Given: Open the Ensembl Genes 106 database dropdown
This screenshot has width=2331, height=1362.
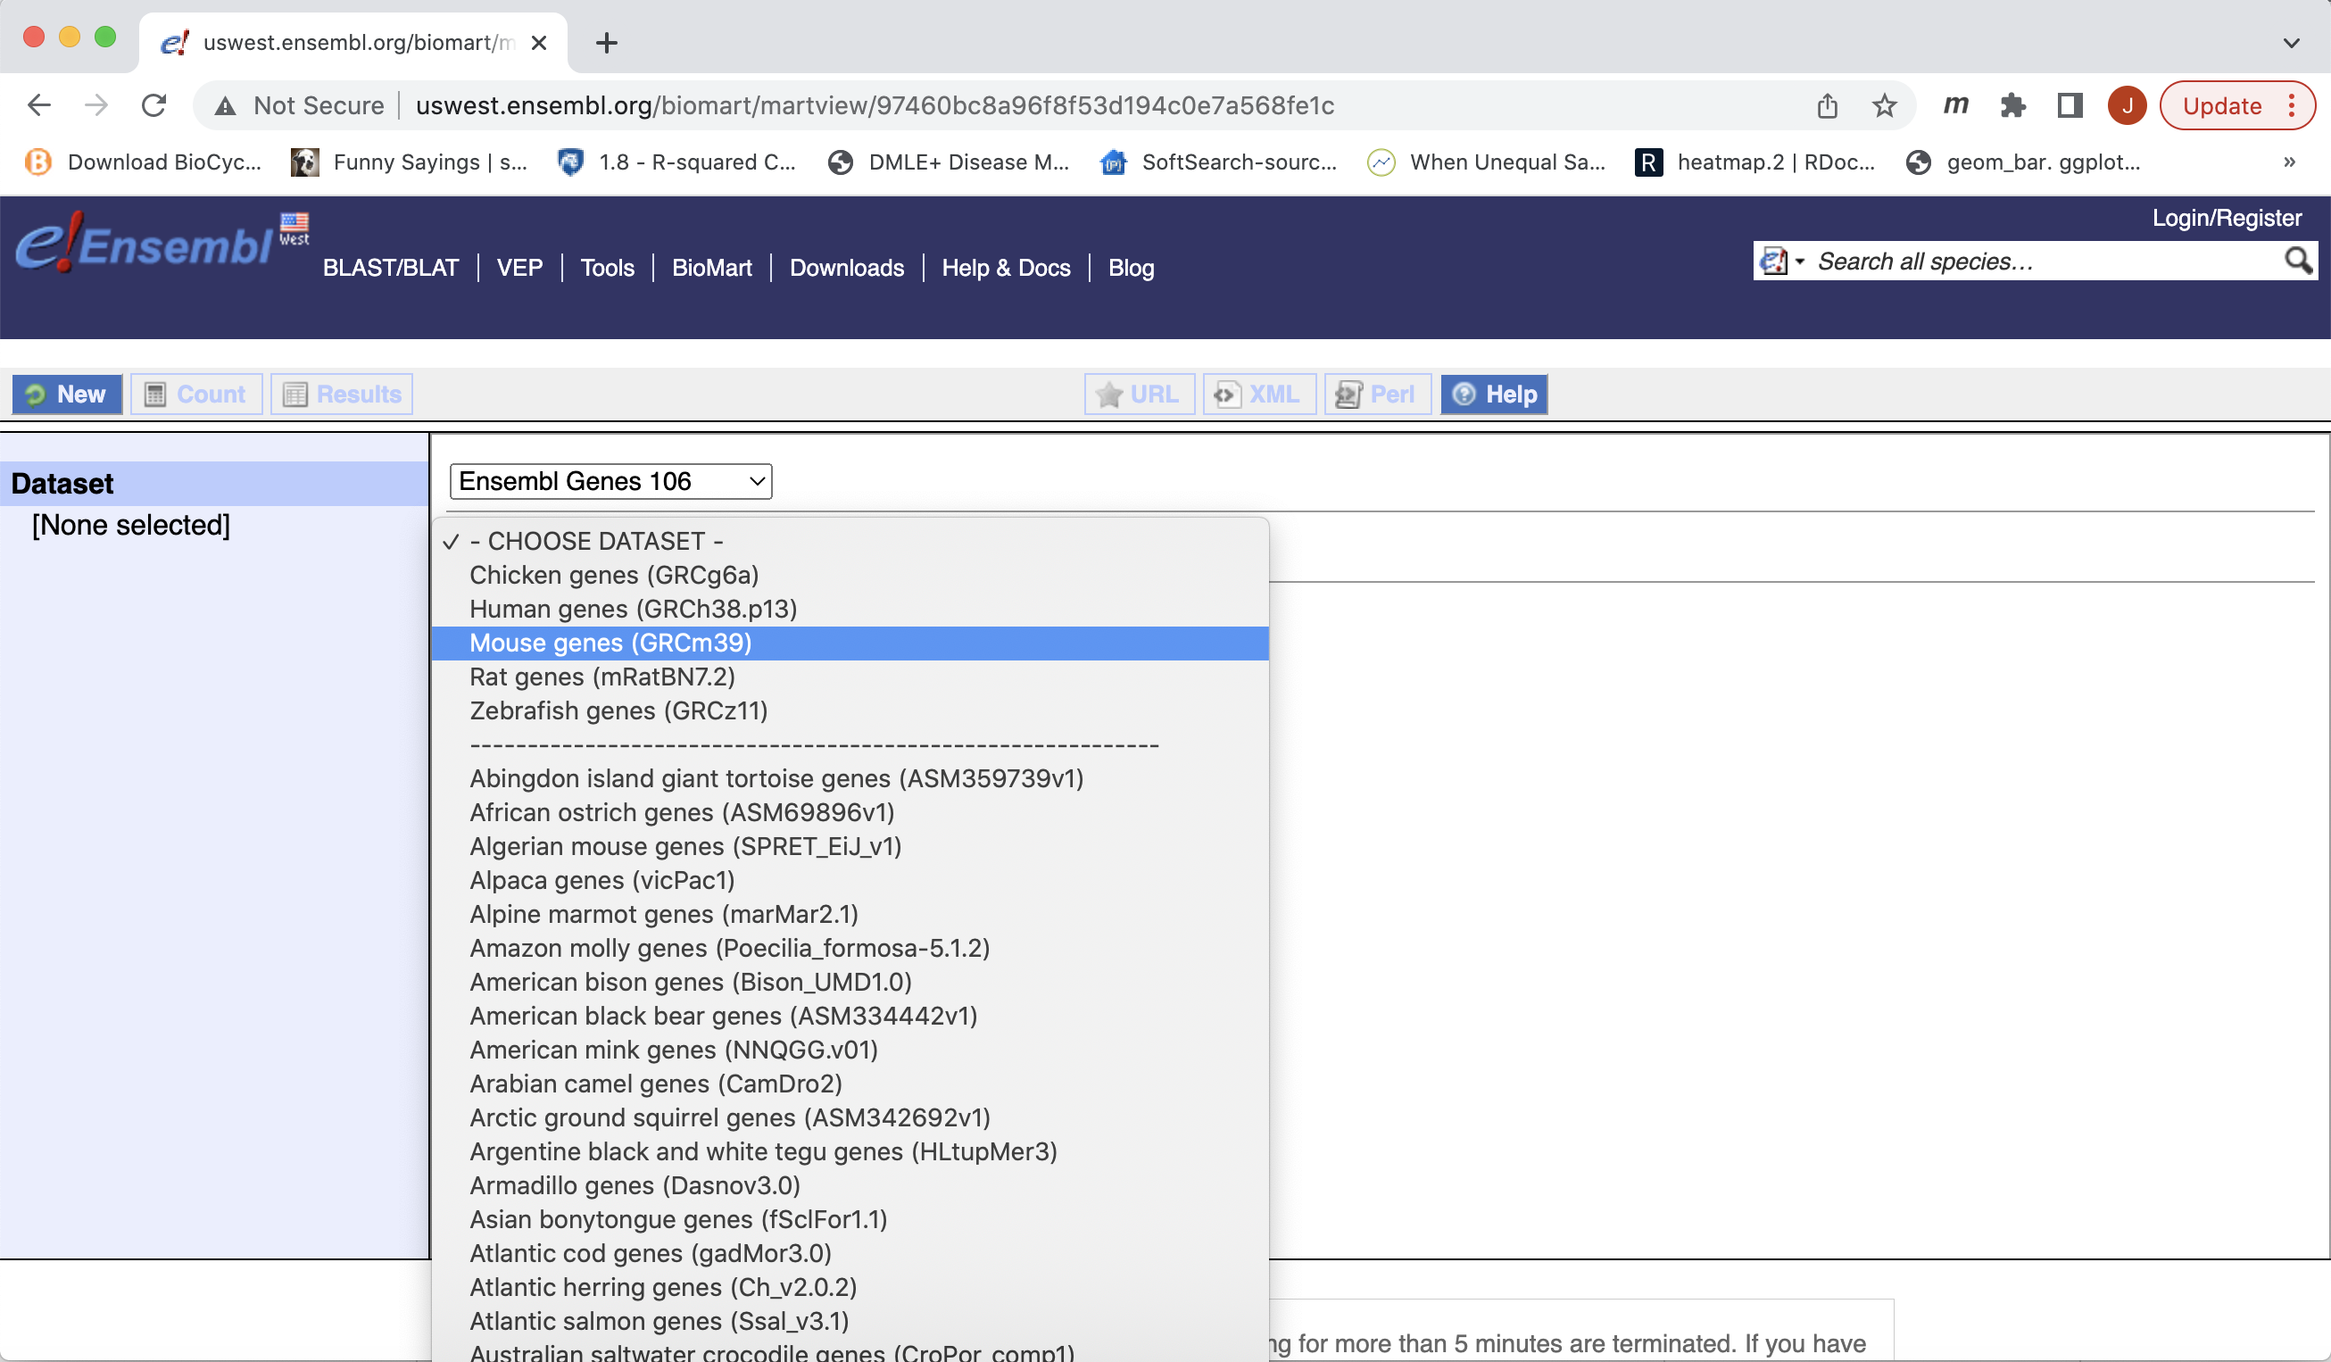Looking at the screenshot, I should pyautogui.click(x=610, y=481).
